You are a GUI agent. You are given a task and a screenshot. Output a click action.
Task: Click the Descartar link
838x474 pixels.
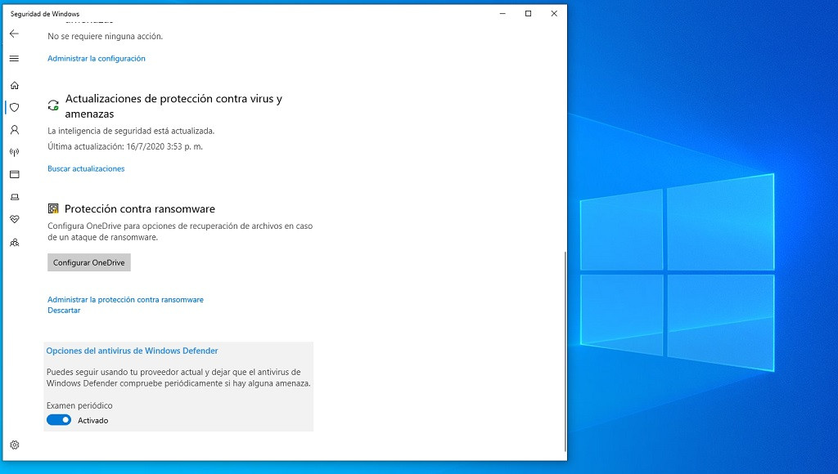(x=64, y=310)
